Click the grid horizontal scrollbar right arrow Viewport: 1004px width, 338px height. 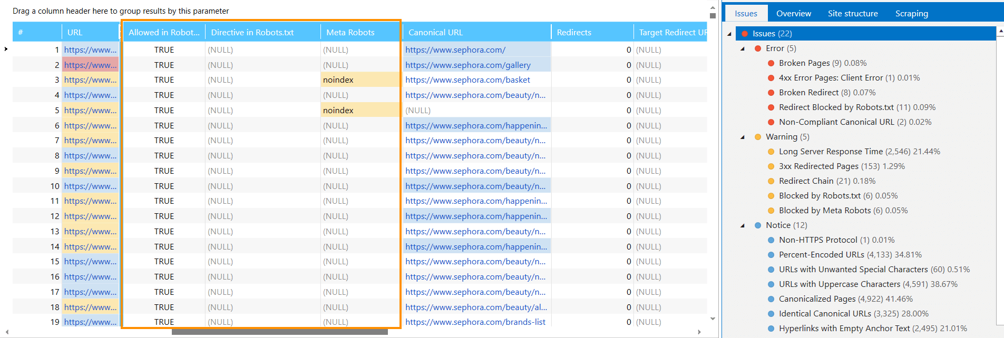pos(699,332)
